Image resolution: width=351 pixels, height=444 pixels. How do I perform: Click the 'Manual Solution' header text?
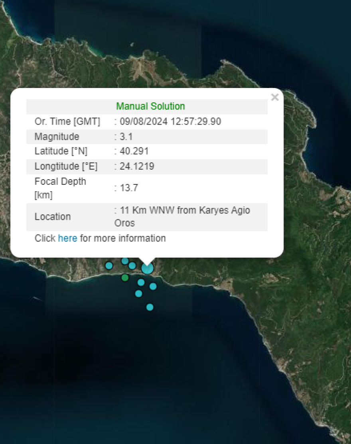(150, 106)
